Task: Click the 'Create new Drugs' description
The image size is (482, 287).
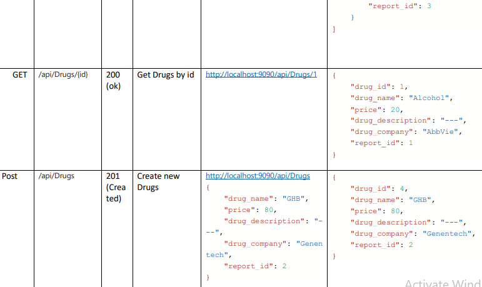Action: (158, 182)
